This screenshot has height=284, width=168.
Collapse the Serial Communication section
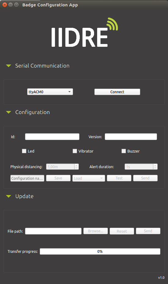coord(9,66)
